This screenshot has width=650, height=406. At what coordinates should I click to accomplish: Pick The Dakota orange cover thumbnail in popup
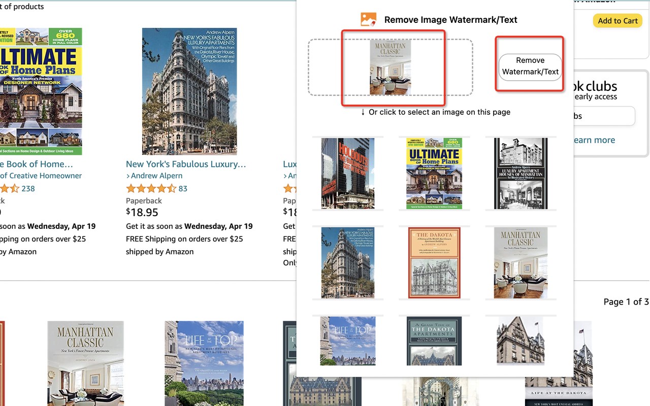coord(434,263)
